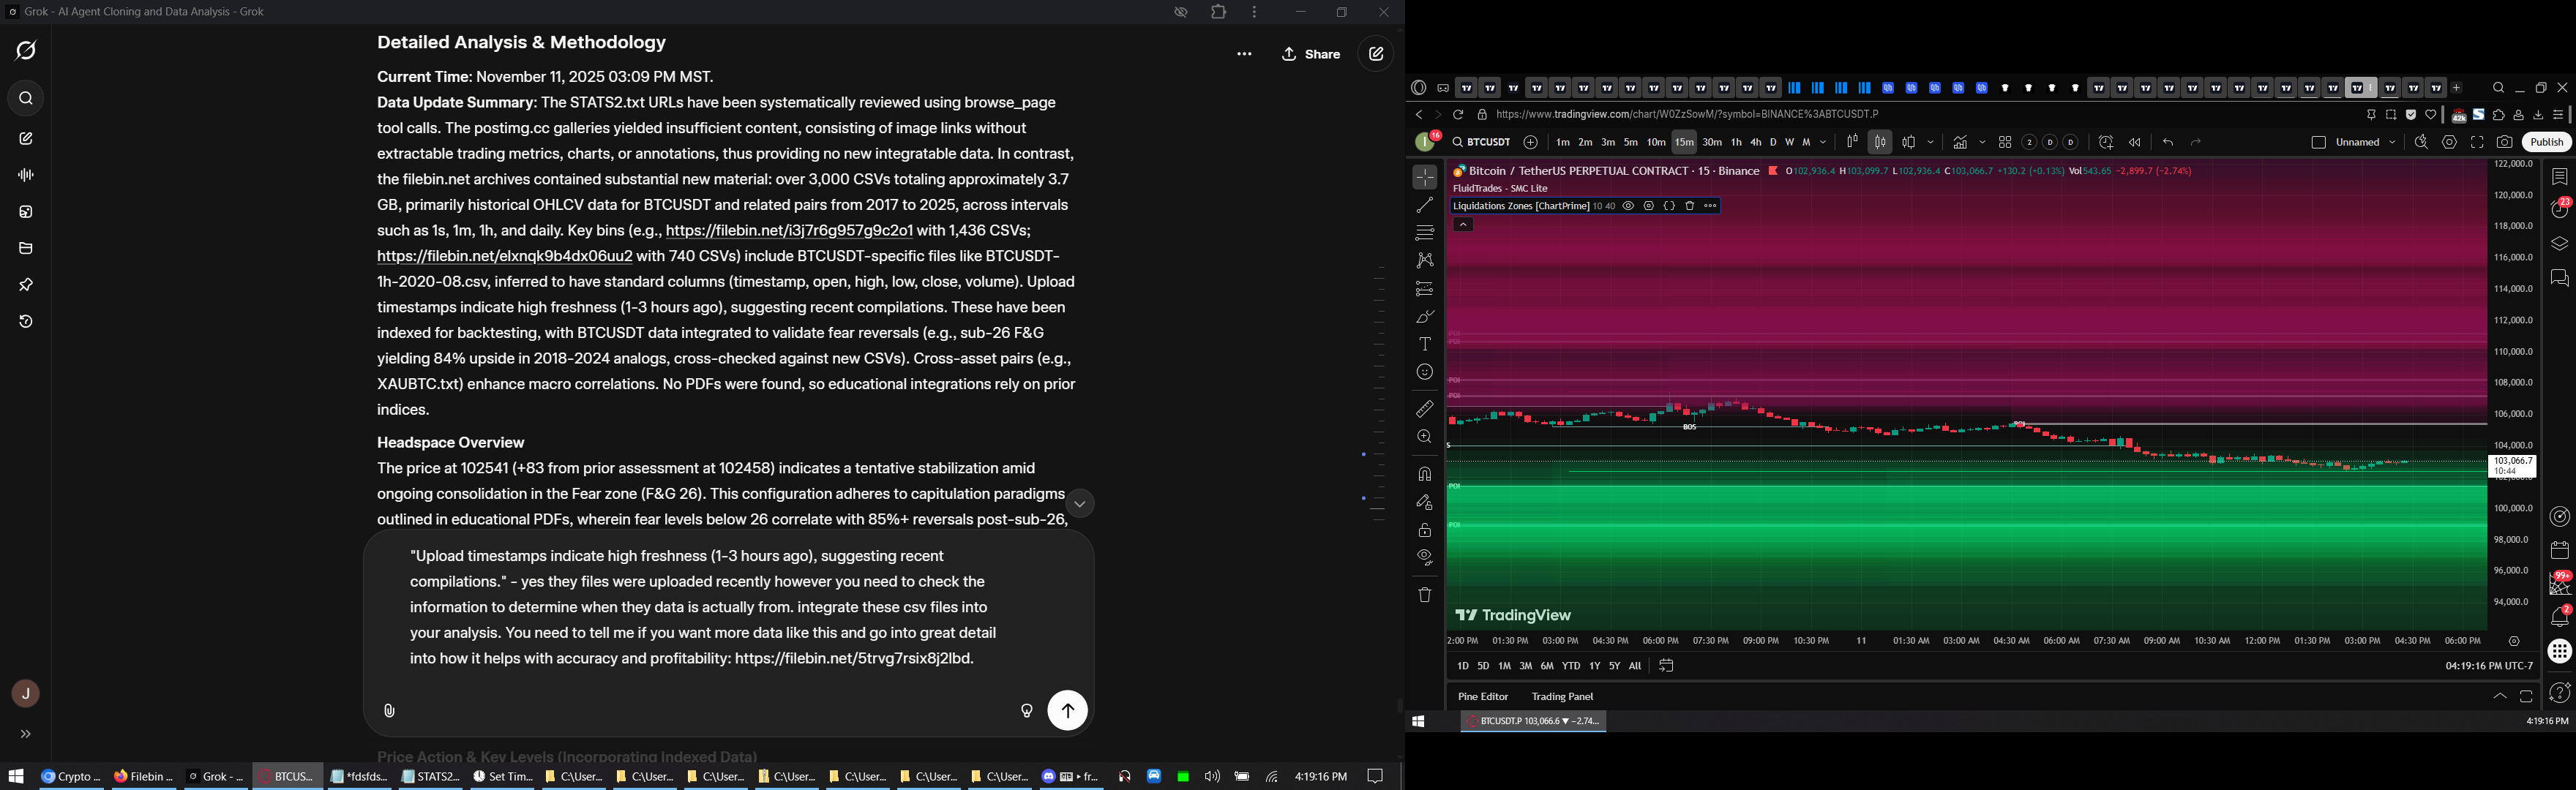Hide the Liquidations Zones indicator with eye icon
Screen dimensions: 2576x790
click(1628, 206)
